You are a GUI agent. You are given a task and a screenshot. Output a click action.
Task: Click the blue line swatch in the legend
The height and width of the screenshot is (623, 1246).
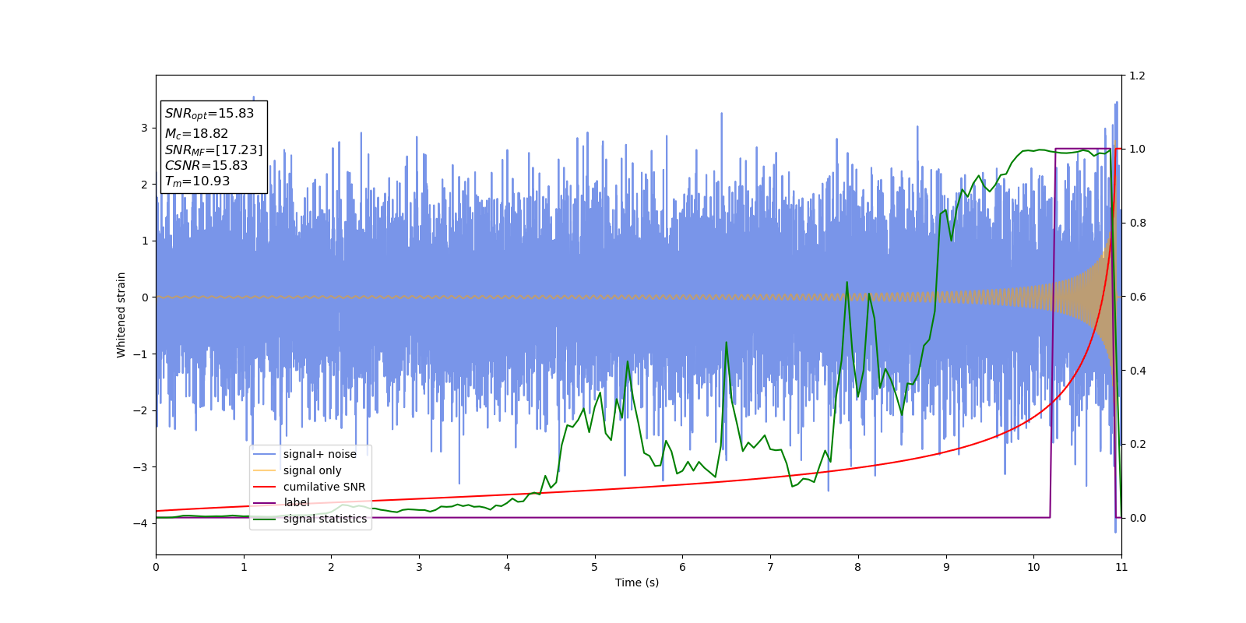coord(265,455)
